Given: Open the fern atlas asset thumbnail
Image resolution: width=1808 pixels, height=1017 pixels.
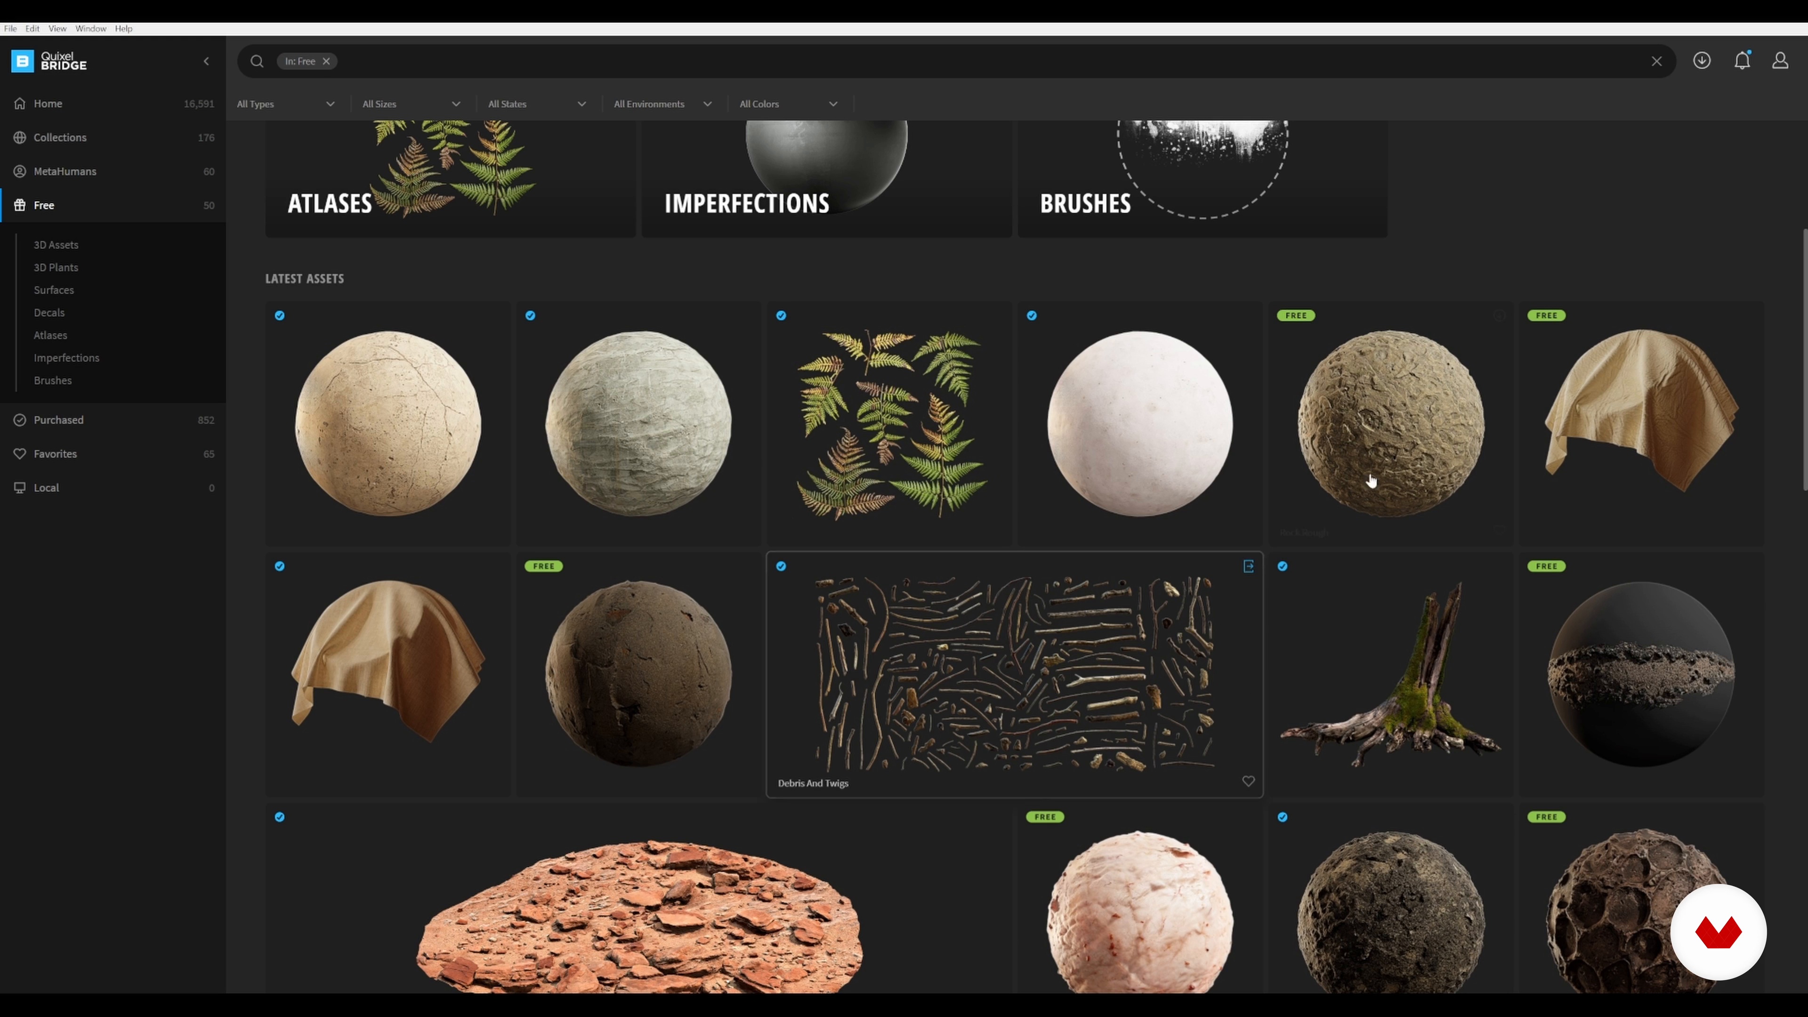Looking at the screenshot, I should click(x=889, y=424).
